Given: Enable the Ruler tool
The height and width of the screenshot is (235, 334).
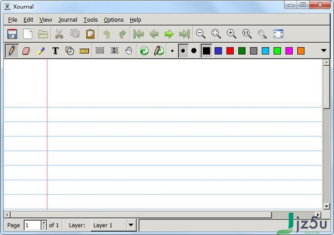Looking at the screenshot, I should tap(84, 51).
